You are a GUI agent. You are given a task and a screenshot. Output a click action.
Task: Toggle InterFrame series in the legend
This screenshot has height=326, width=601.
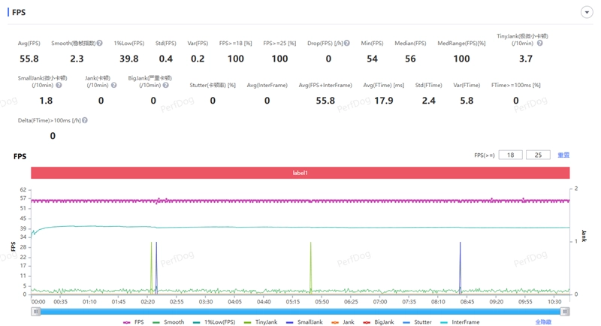point(460,322)
